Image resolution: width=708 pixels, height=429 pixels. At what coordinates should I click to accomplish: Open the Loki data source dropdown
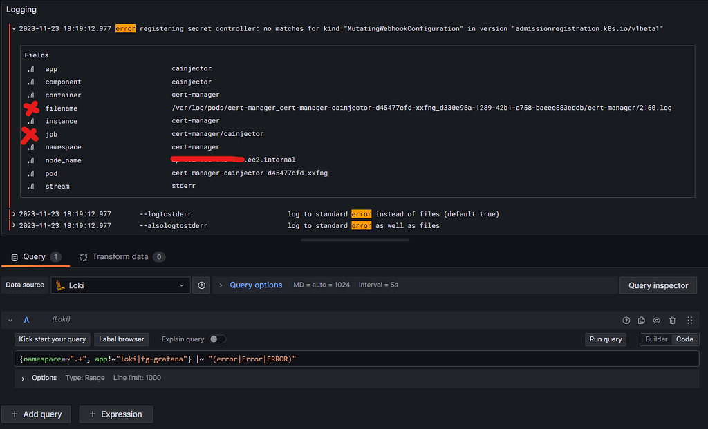click(x=120, y=285)
